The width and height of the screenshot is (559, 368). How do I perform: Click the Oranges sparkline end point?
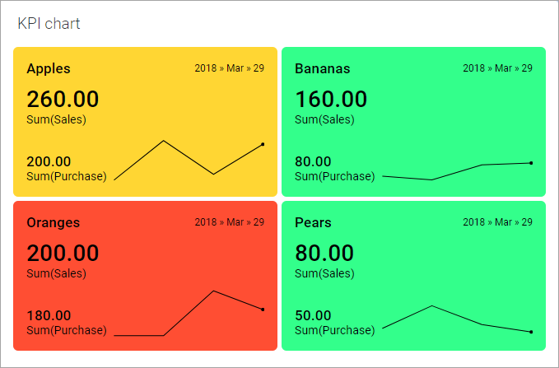coord(263,310)
